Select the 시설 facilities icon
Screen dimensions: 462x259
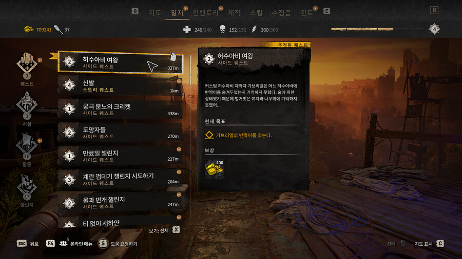coord(27,105)
